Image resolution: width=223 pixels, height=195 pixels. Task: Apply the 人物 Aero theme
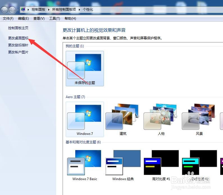point(161,119)
